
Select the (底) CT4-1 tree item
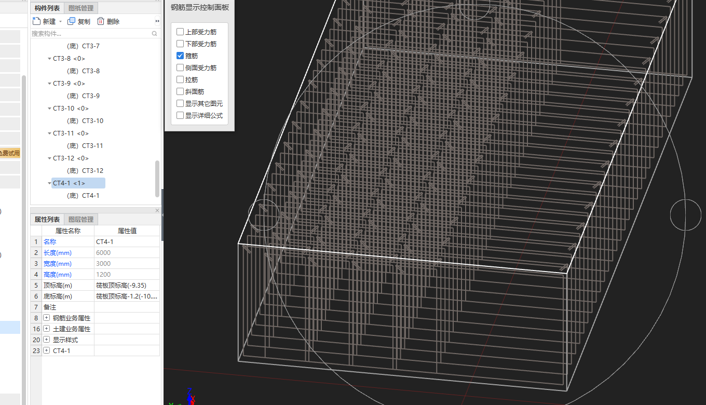click(84, 196)
